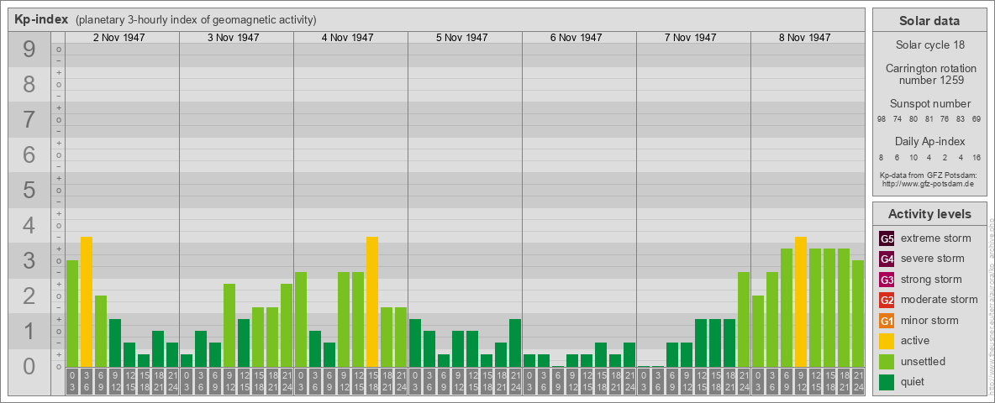Click the '9 12' time label under 5 Nov
995x403 pixels.
(457, 381)
